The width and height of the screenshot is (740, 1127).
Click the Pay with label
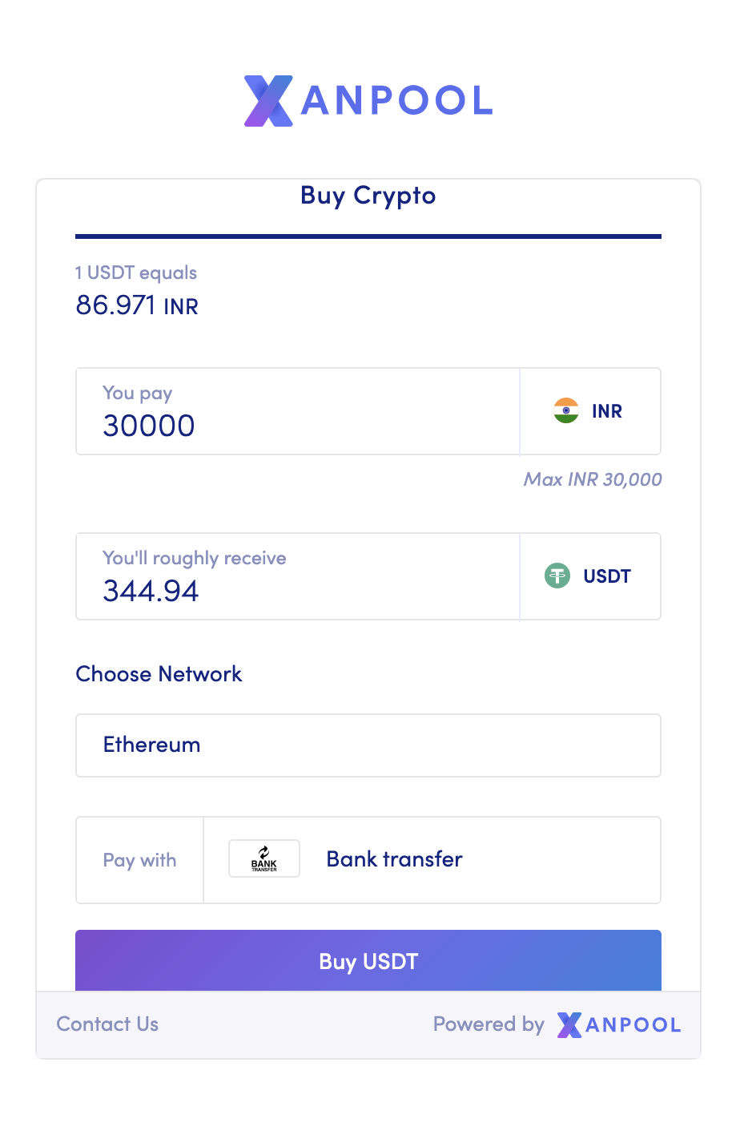click(139, 860)
